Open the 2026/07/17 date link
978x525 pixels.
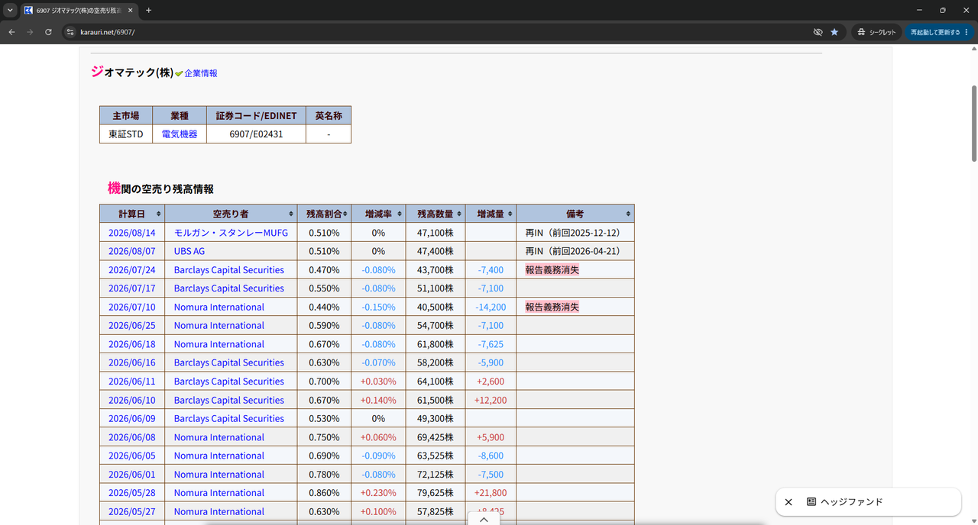(131, 288)
